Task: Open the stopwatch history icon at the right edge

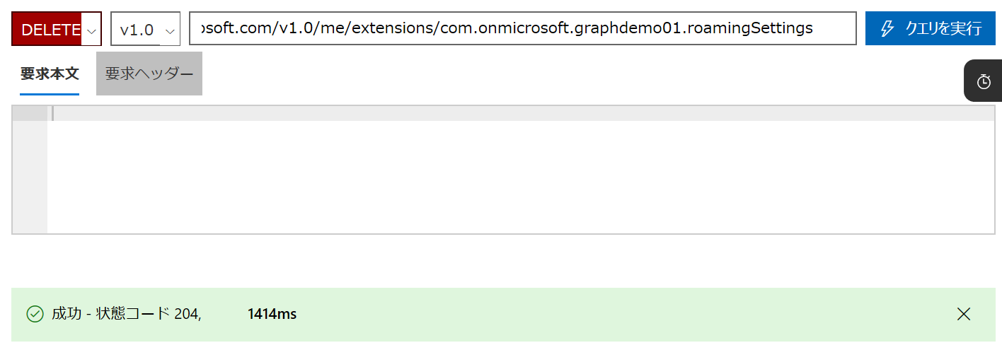Action: pos(984,81)
